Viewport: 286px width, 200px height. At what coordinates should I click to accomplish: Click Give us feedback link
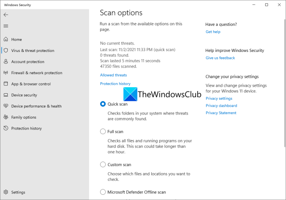click(x=220, y=58)
